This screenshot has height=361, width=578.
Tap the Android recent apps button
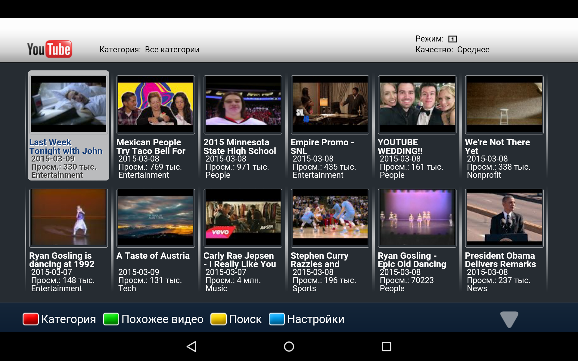point(386,347)
